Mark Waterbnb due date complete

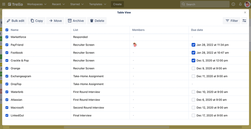tap(193, 92)
